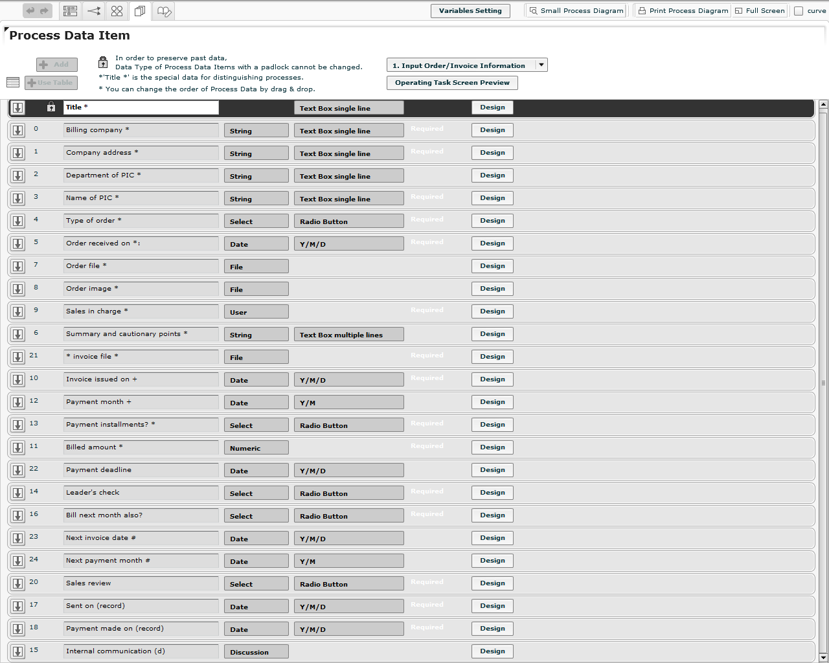The image size is (829, 663).
Task: Open the Y/M format selector for Payment month
Action: [348, 402]
